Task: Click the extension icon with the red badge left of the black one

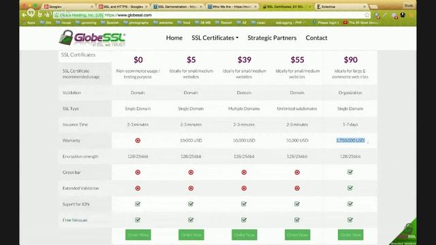Action: coord(394,15)
